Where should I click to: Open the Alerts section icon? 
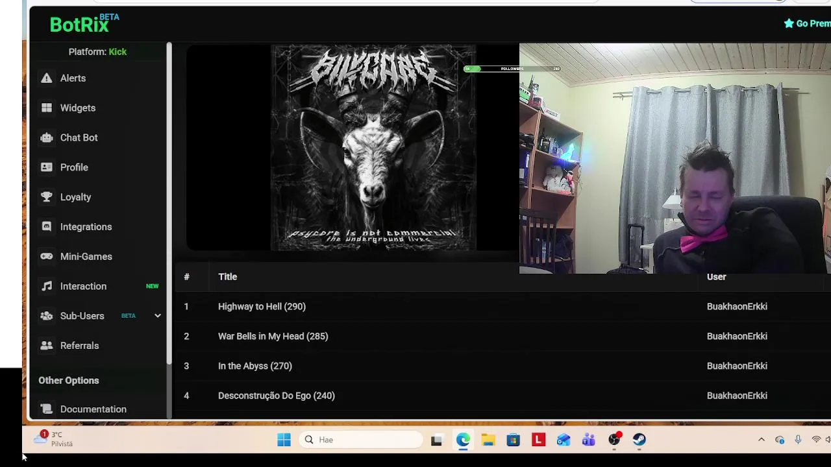(x=46, y=78)
